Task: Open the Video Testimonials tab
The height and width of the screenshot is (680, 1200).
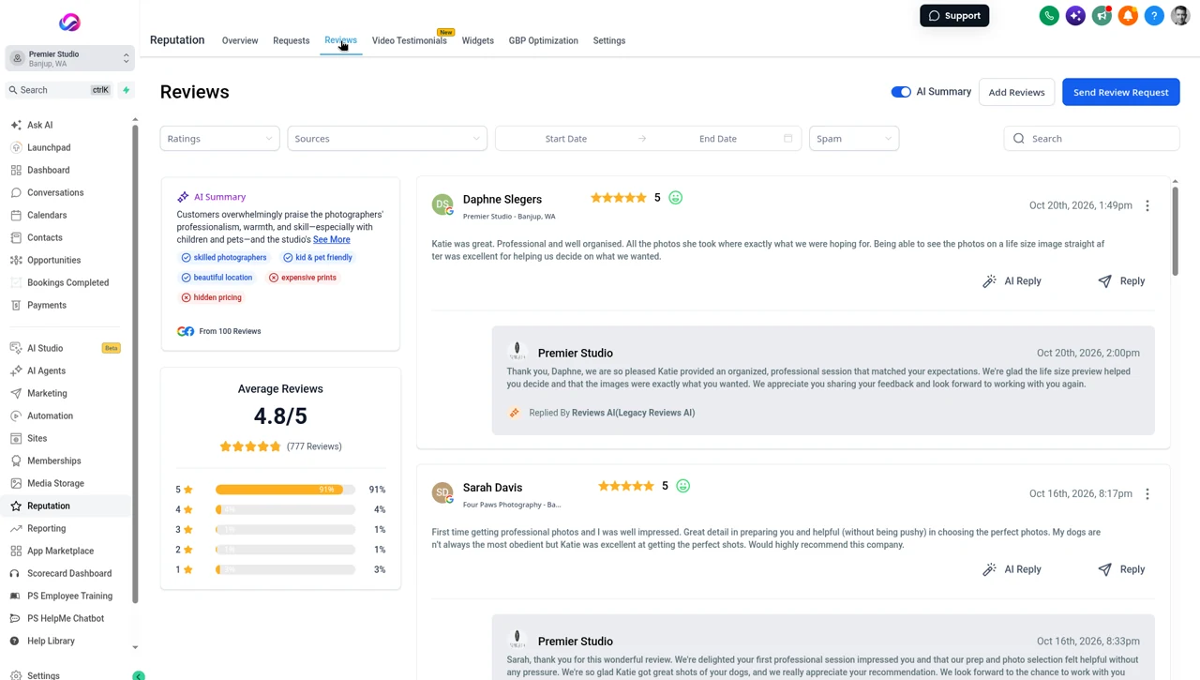Action: pos(409,40)
